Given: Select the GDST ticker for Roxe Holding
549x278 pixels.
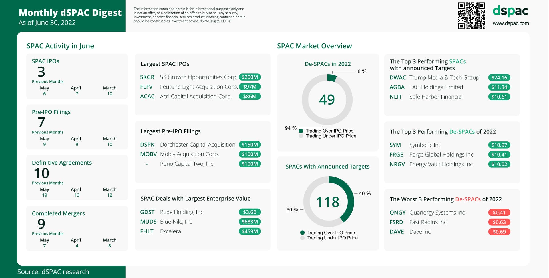Looking at the screenshot, I should [x=147, y=212].
